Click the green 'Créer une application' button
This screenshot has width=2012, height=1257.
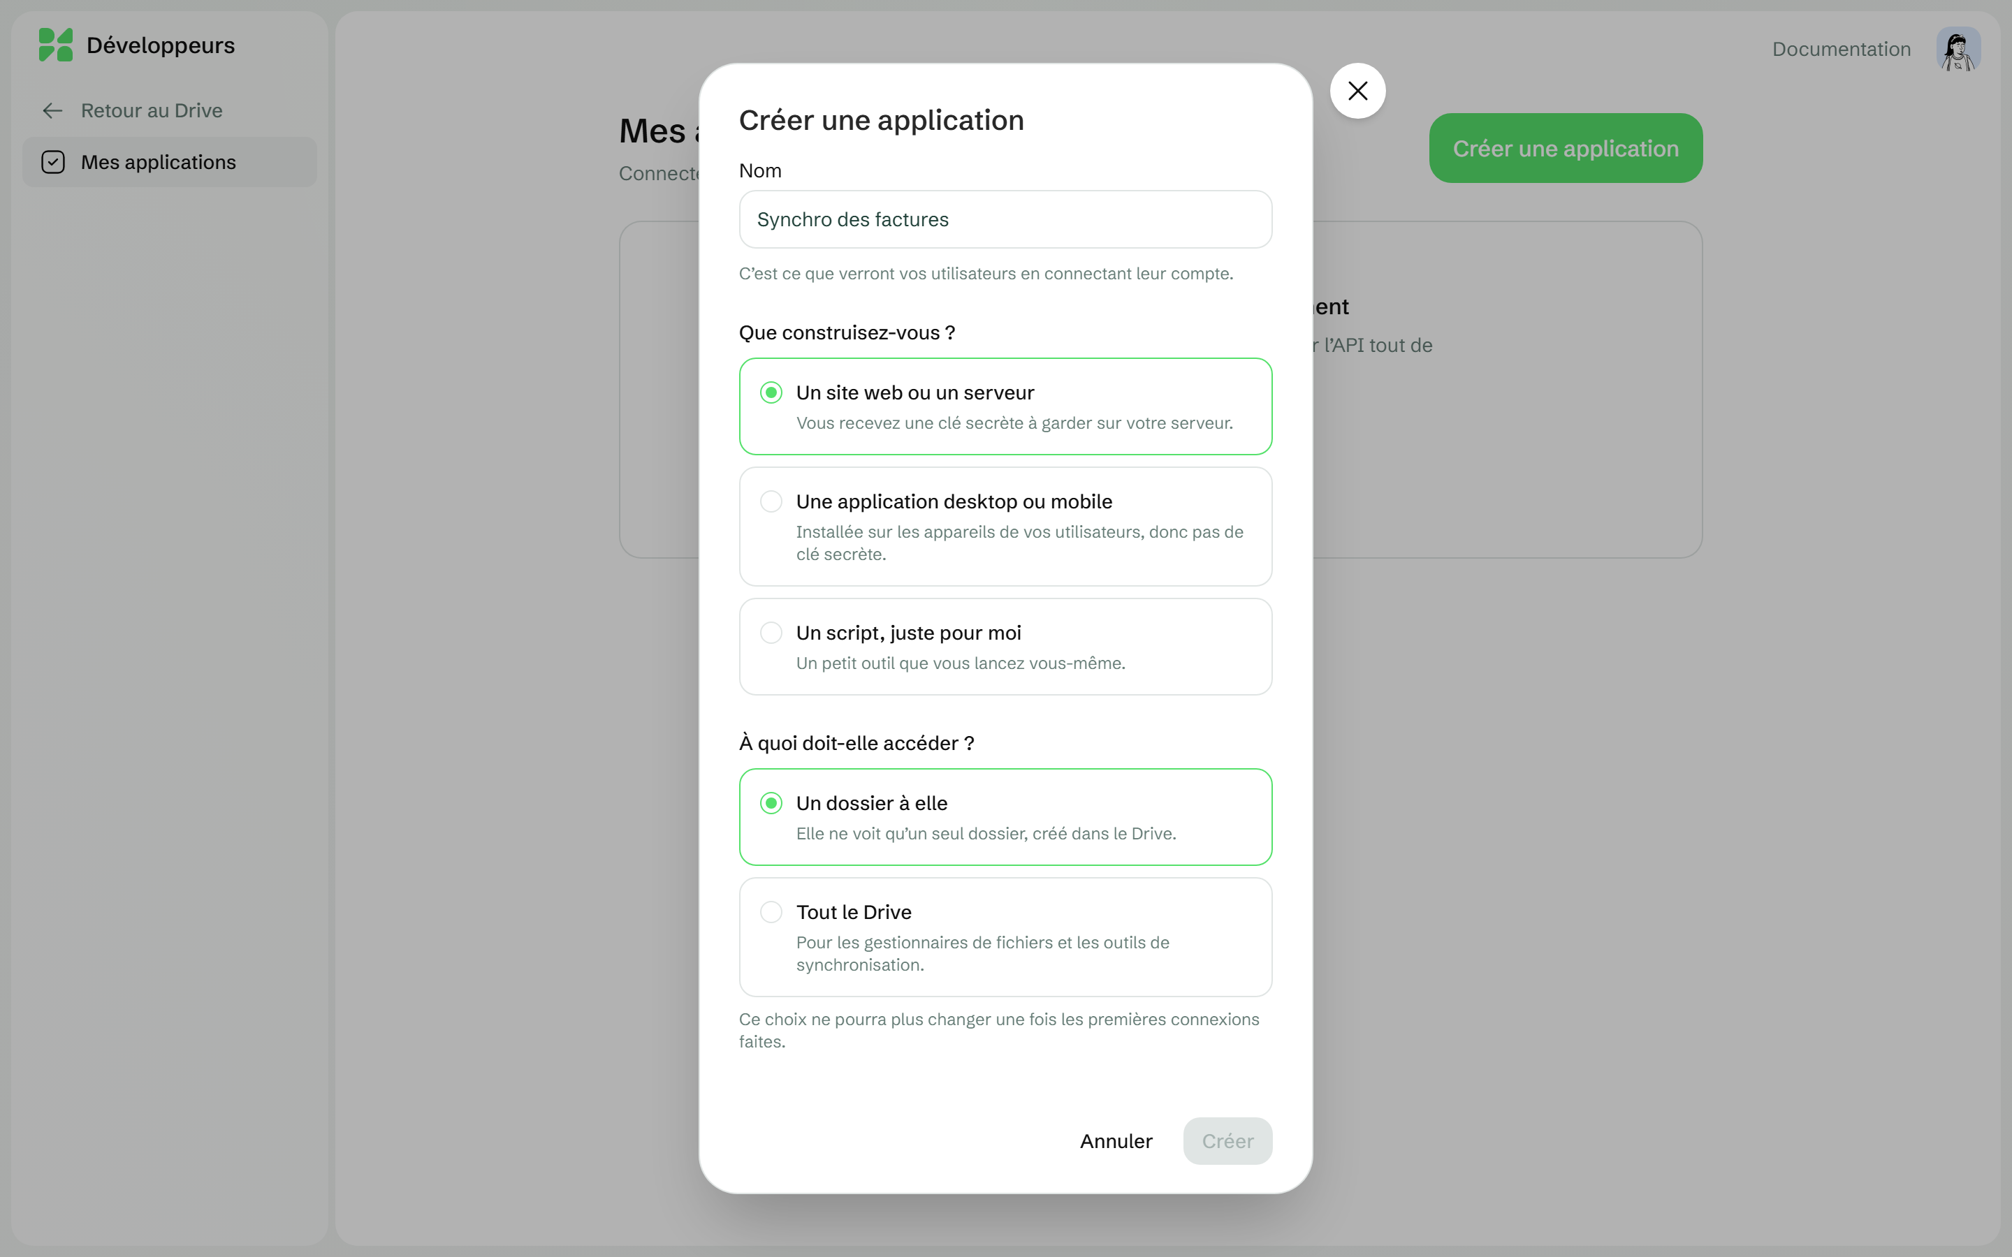[1566, 148]
